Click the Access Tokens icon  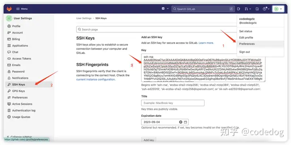point(9,58)
